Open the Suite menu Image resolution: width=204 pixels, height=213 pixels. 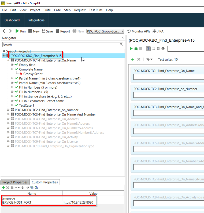click(47, 10)
